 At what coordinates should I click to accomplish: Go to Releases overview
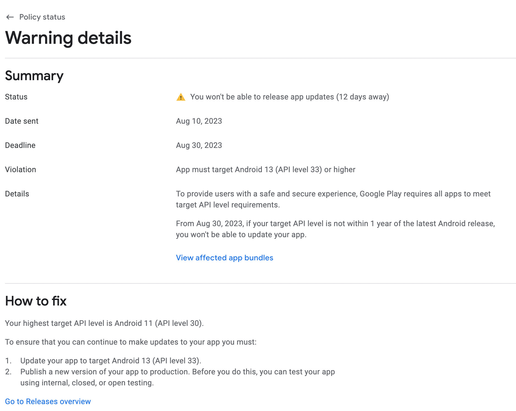tap(48, 401)
